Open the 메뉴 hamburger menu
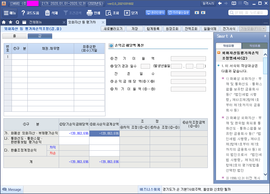The image size is (270, 194). (10, 13)
